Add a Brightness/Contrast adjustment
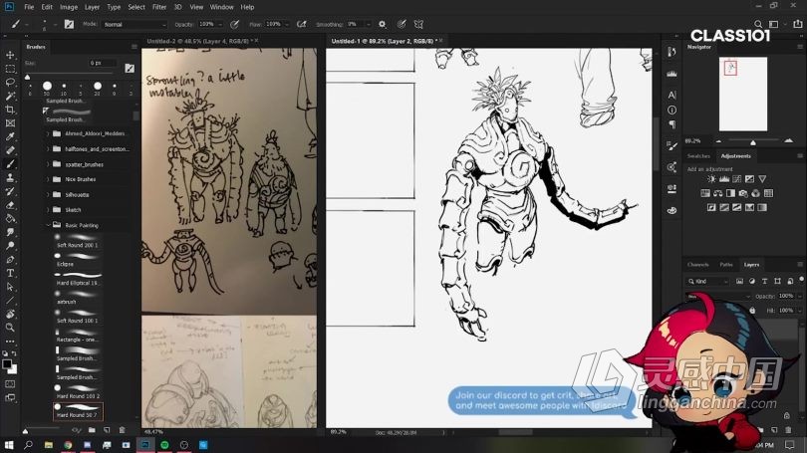Image resolution: width=807 pixels, height=453 pixels. [711, 179]
